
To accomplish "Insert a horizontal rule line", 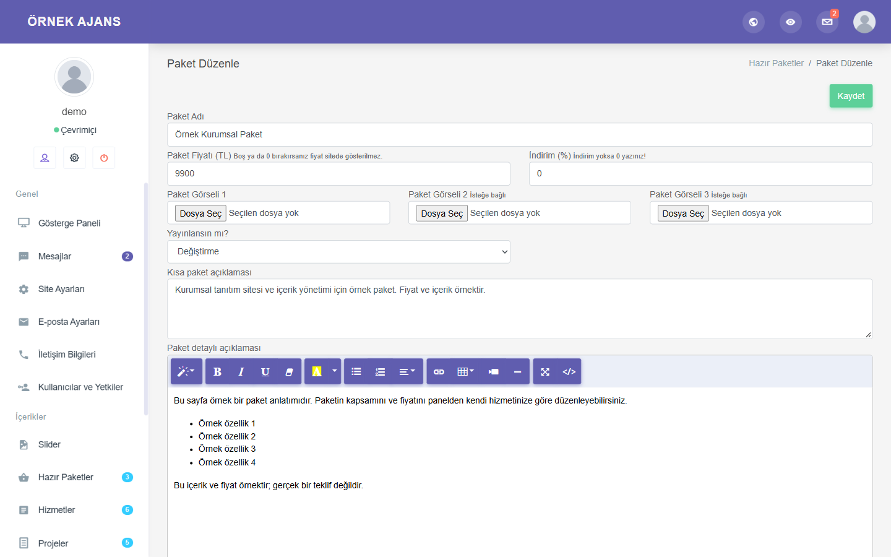I will click(517, 371).
